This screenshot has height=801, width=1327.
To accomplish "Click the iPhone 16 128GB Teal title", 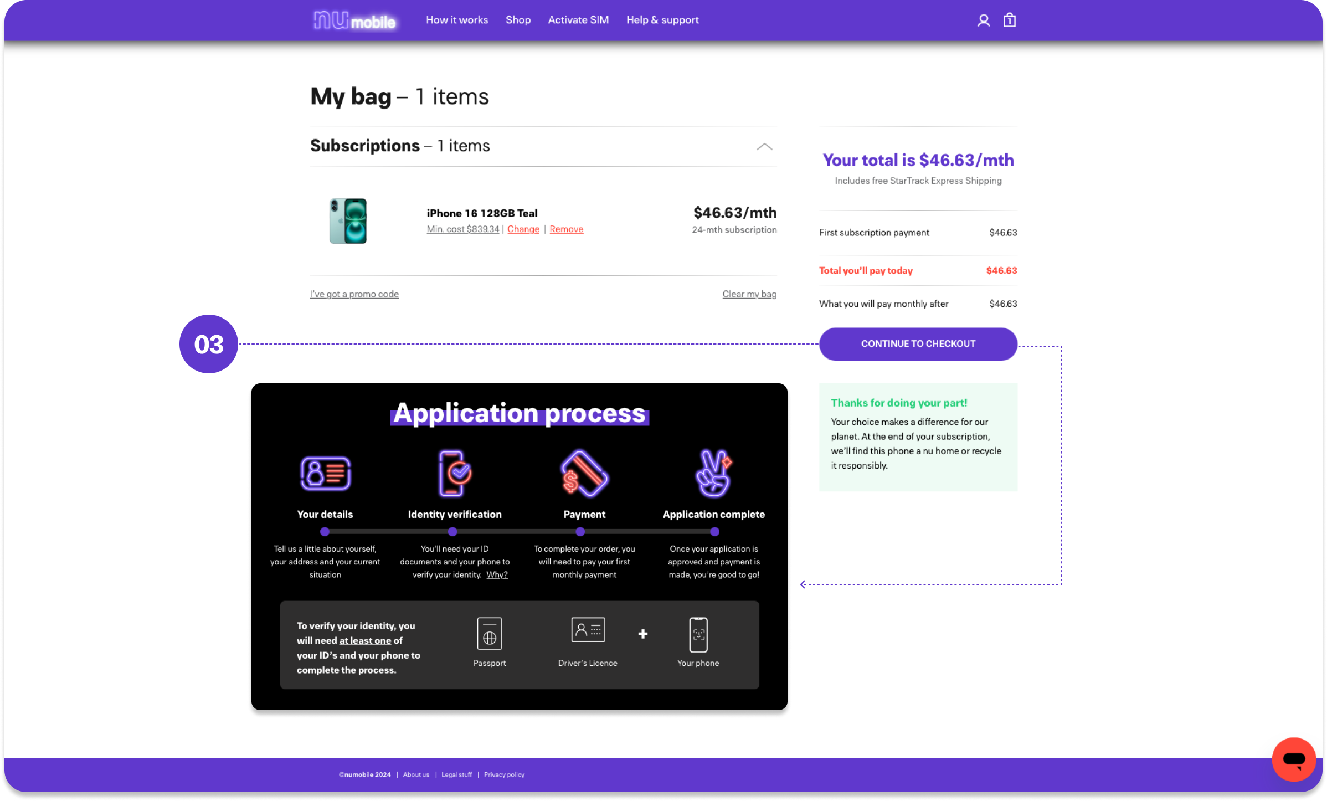I will pos(482,213).
